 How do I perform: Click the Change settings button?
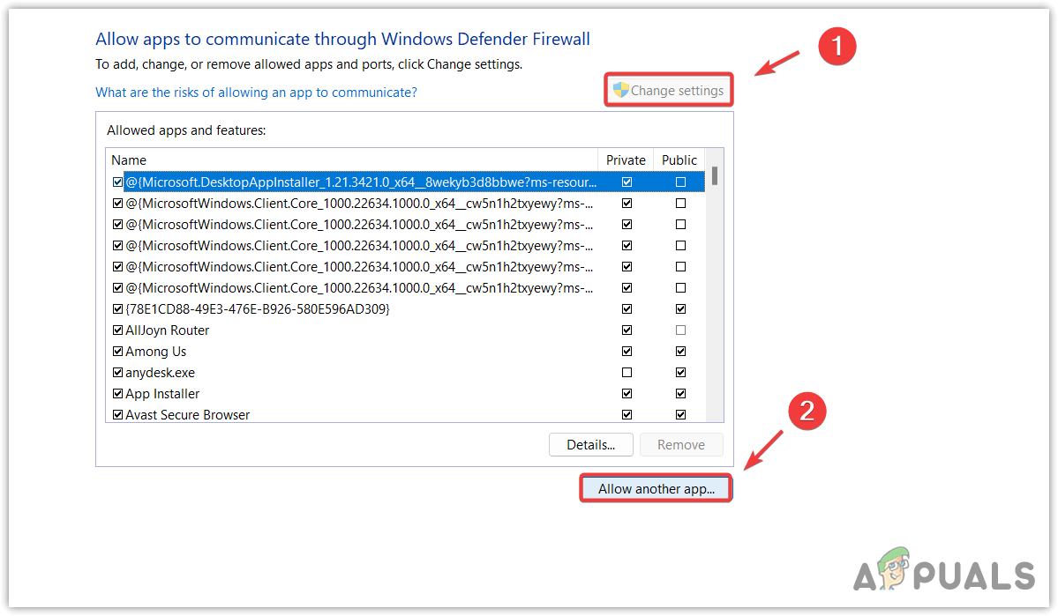click(x=669, y=90)
